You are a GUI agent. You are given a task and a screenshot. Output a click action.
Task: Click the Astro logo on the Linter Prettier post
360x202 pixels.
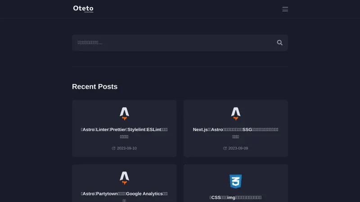tap(124, 114)
